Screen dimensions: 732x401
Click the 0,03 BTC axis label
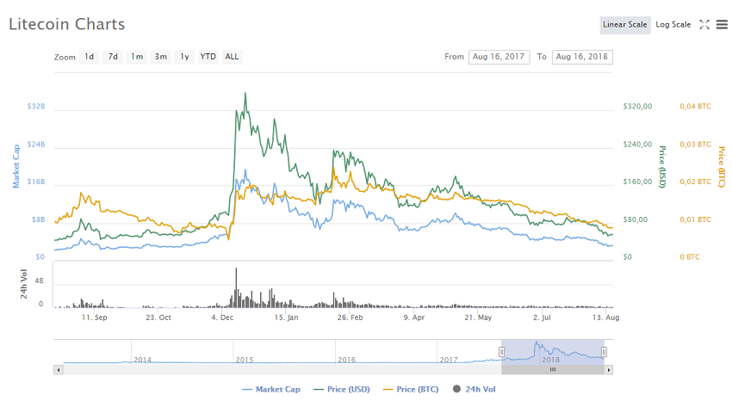pos(696,145)
